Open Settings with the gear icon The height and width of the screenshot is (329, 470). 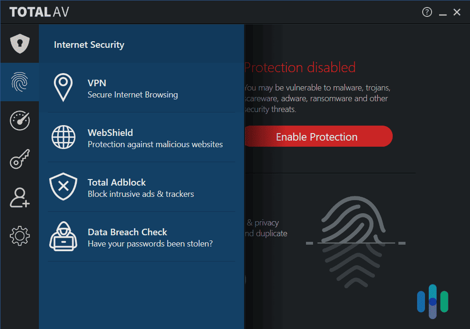coord(19,236)
